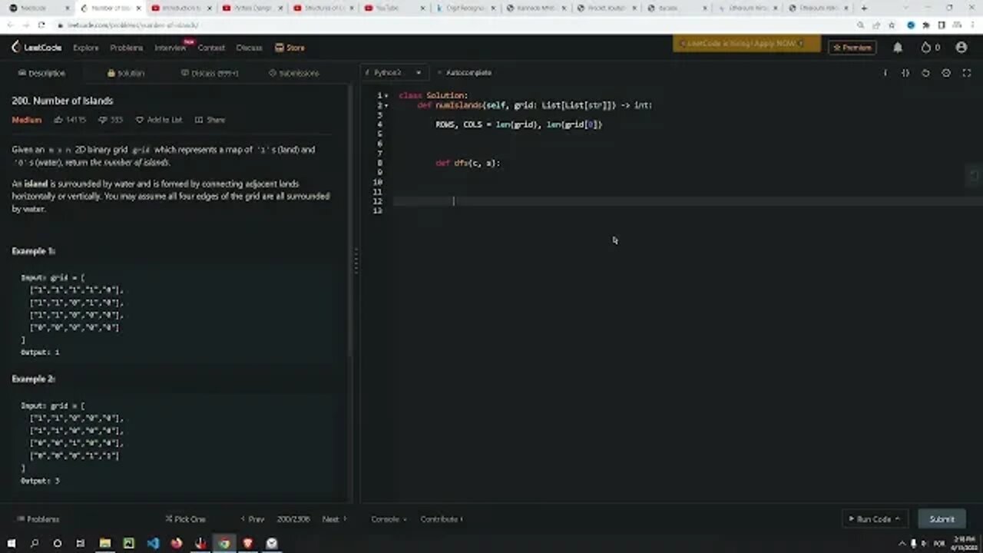This screenshot has width=983, height=553.
Task: Collapse code fold arrow at line 1
Action: (386, 96)
